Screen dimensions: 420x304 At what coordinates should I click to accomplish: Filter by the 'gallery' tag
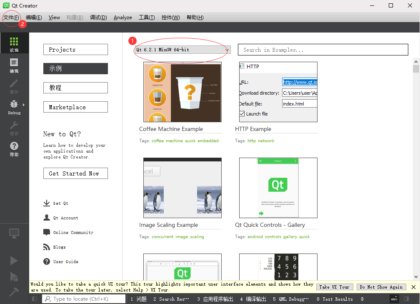click(290, 237)
